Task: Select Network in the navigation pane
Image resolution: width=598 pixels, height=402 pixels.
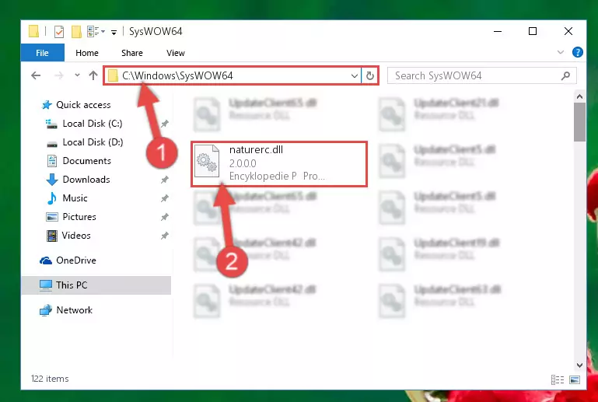Action: coord(75,309)
